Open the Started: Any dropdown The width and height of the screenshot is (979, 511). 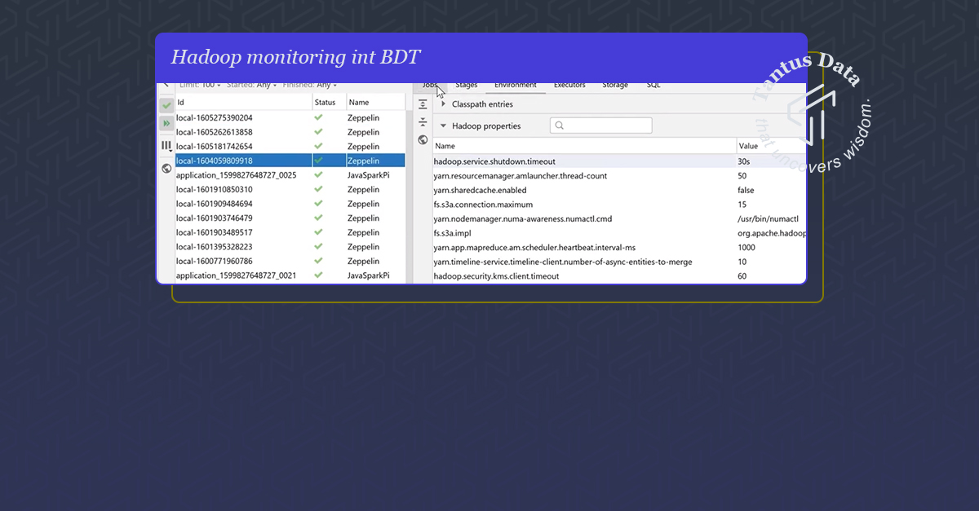252,85
